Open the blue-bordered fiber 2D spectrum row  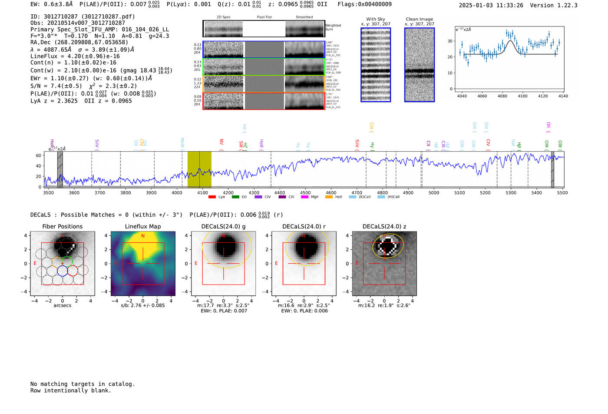(264, 50)
